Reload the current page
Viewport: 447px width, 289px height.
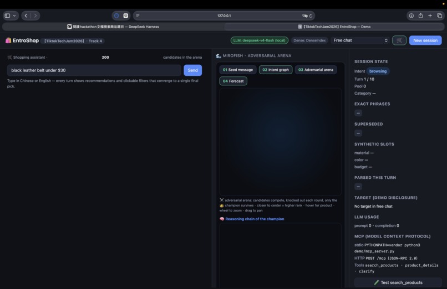pyautogui.click(x=311, y=16)
